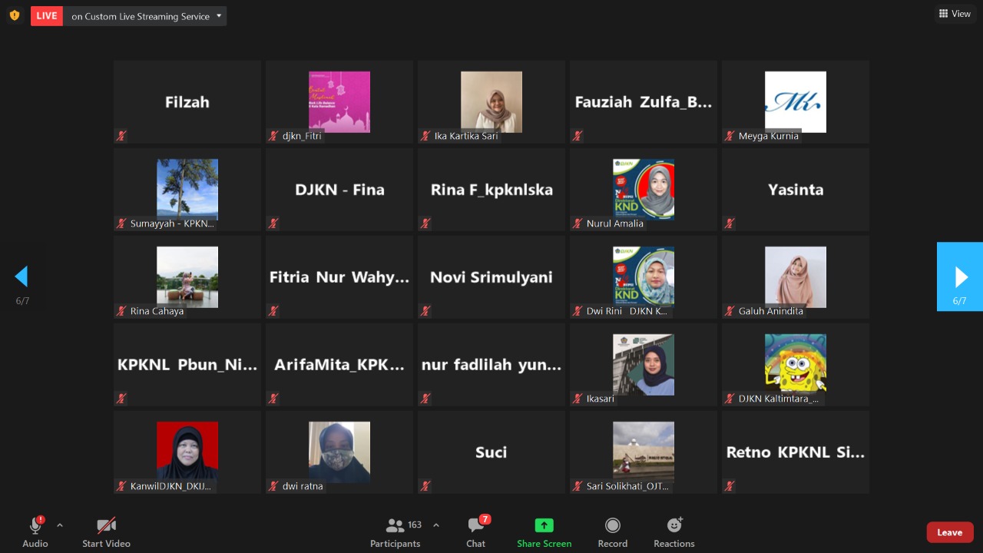Click the encryption shield icon
983x553 pixels.
[14, 15]
